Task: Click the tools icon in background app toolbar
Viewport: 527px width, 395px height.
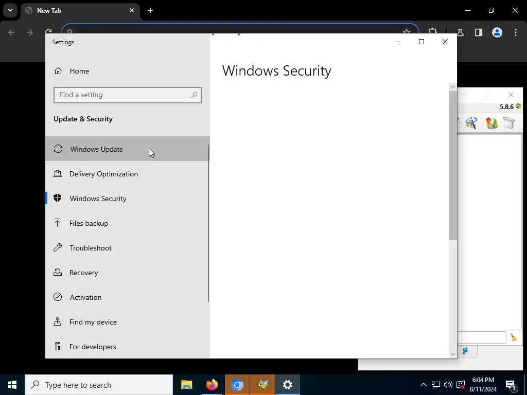Action: coord(471,123)
